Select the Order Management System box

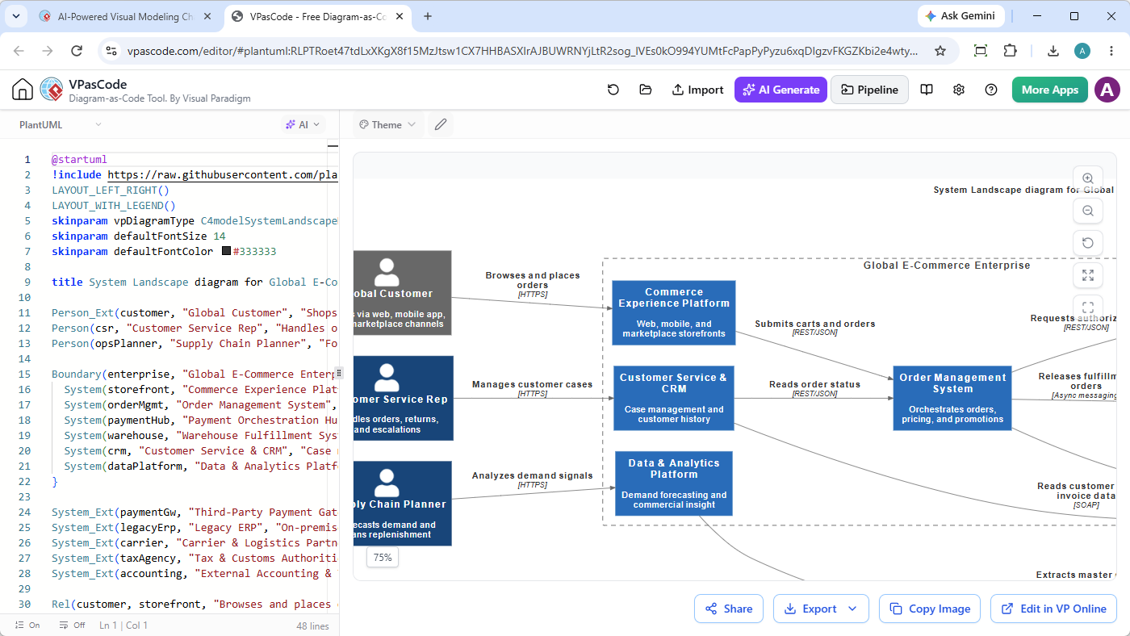pos(952,398)
